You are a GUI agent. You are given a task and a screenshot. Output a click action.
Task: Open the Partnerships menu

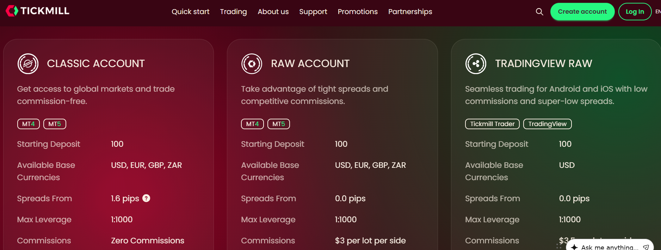pyautogui.click(x=410, y=12)
